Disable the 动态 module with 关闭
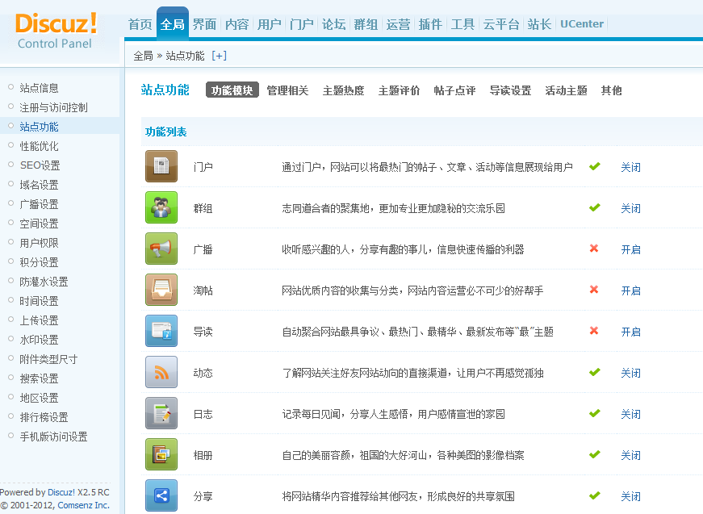This screenshot has height=514, width=703. click(x=631, y=373)
